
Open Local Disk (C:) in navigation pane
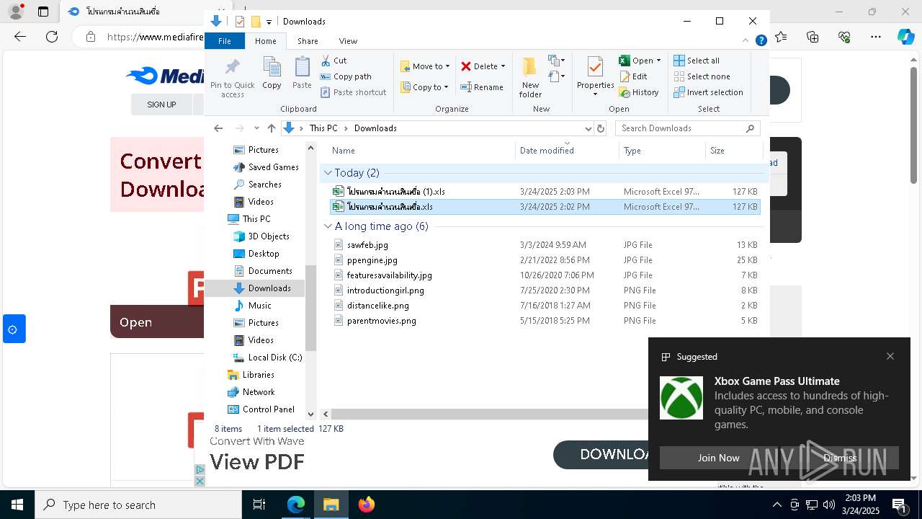pos(268,358)
